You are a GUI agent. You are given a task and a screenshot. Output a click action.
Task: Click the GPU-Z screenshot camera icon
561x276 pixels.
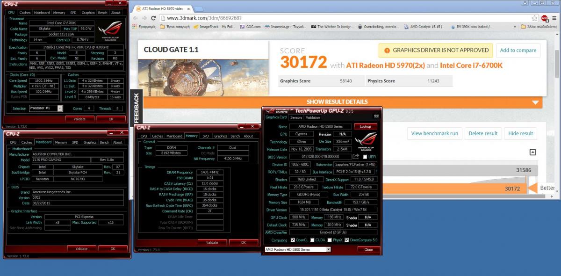pyautogui.click(x=376, y=116)
